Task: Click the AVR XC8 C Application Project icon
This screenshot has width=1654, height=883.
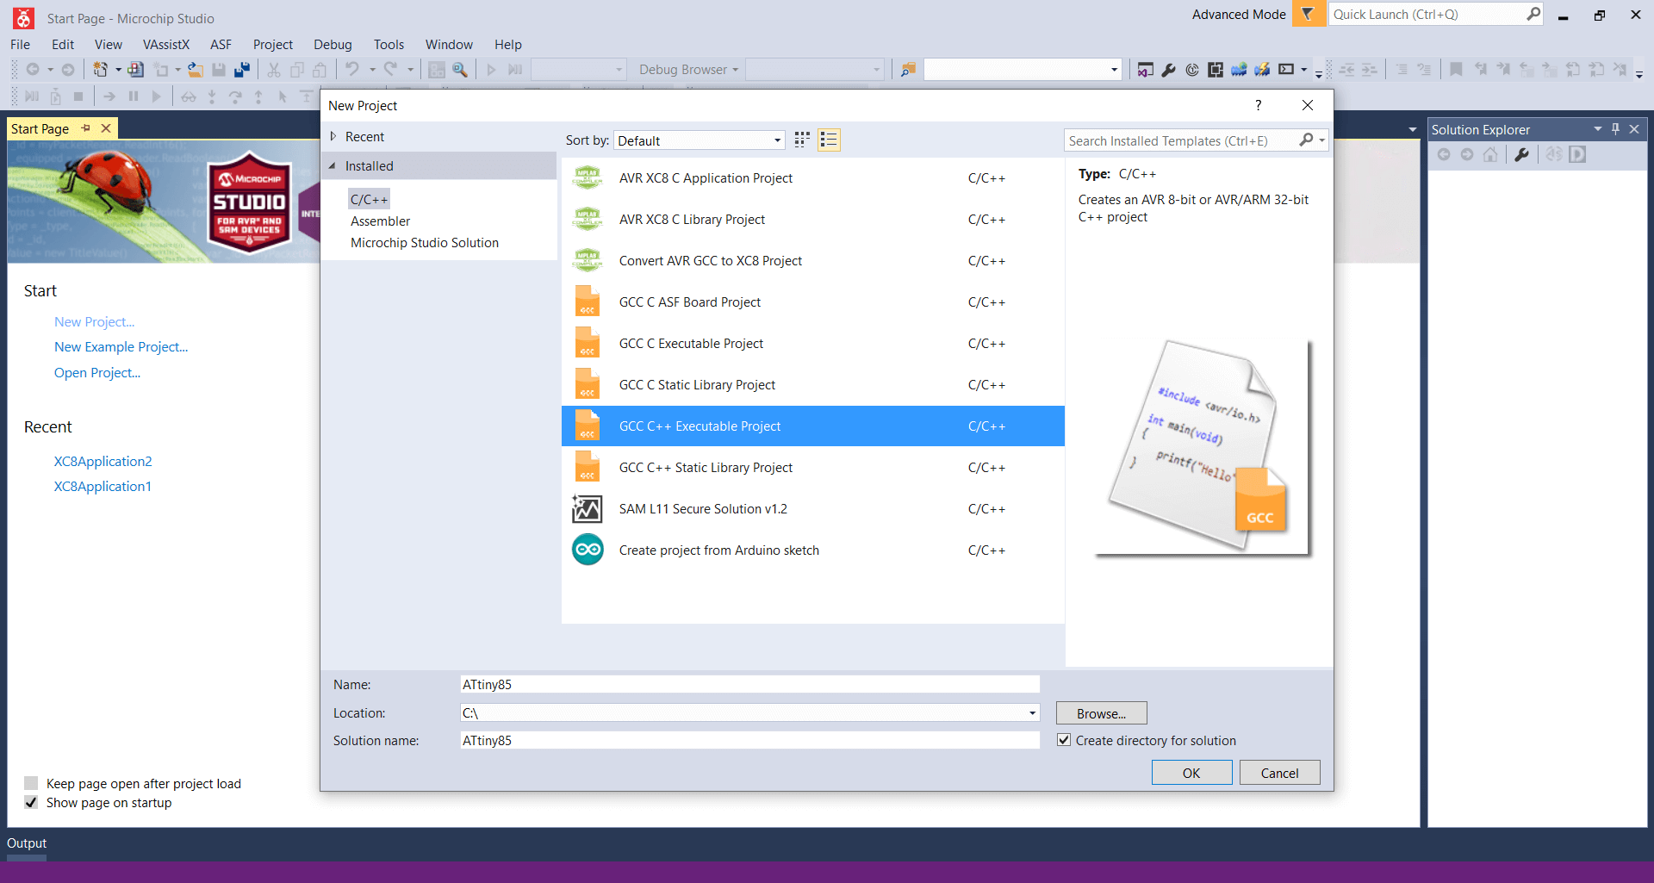Action: click(x=588, y=177)
